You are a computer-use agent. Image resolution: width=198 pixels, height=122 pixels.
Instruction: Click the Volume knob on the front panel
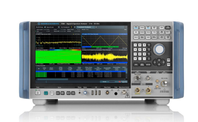[85, 93]
